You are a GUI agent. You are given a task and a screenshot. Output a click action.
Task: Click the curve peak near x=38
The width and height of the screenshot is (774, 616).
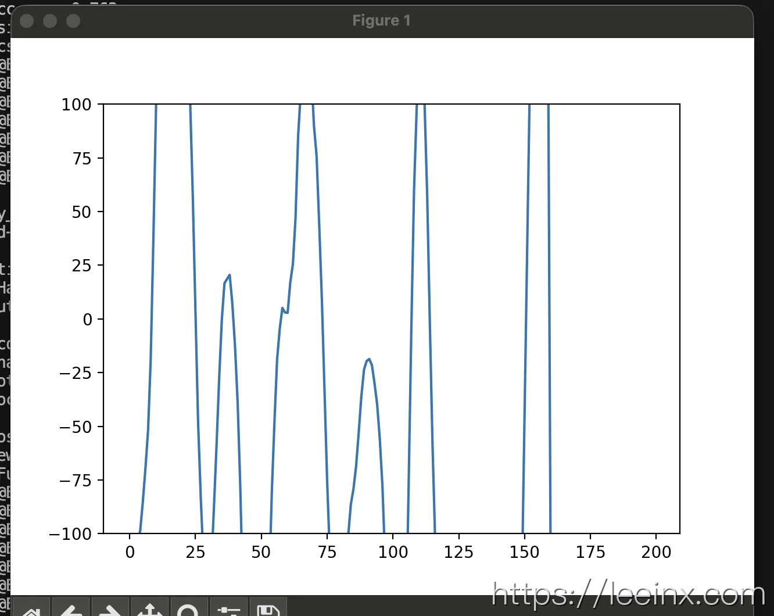(x=230, y=275)
